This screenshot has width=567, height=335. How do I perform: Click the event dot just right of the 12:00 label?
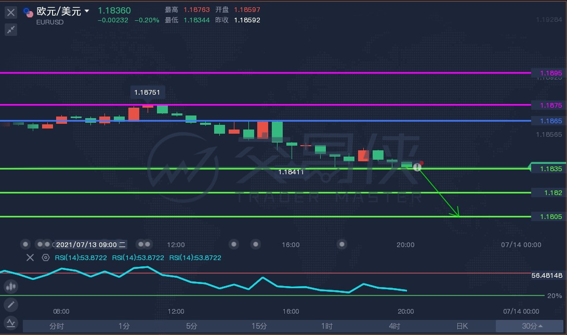pos(234,244)
